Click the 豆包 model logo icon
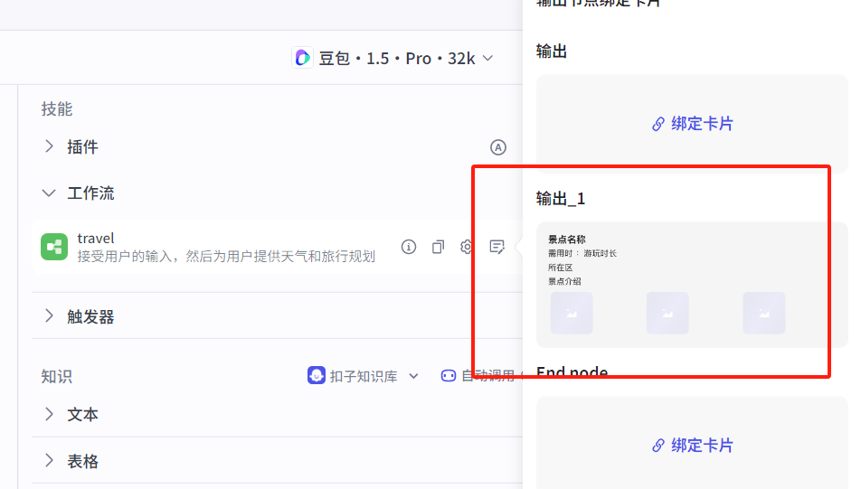Viewport: 861px width, 489px height. pos(302,58)
